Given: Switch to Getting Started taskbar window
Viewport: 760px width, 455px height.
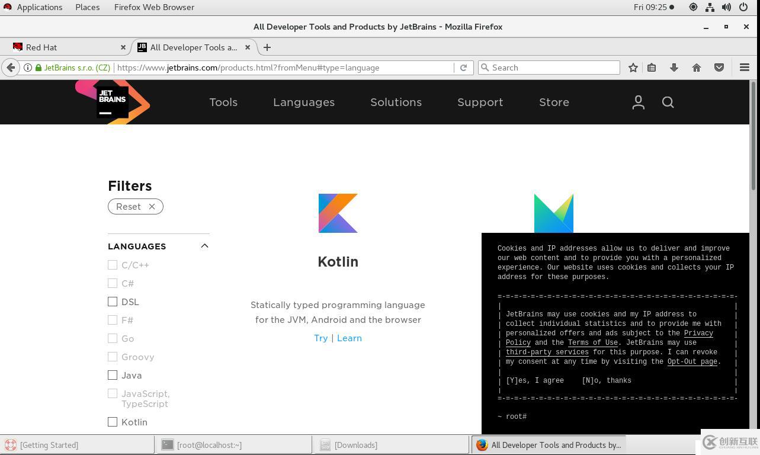Looking at the screenshot, I should pyautogui.click(x=78, y=445).
